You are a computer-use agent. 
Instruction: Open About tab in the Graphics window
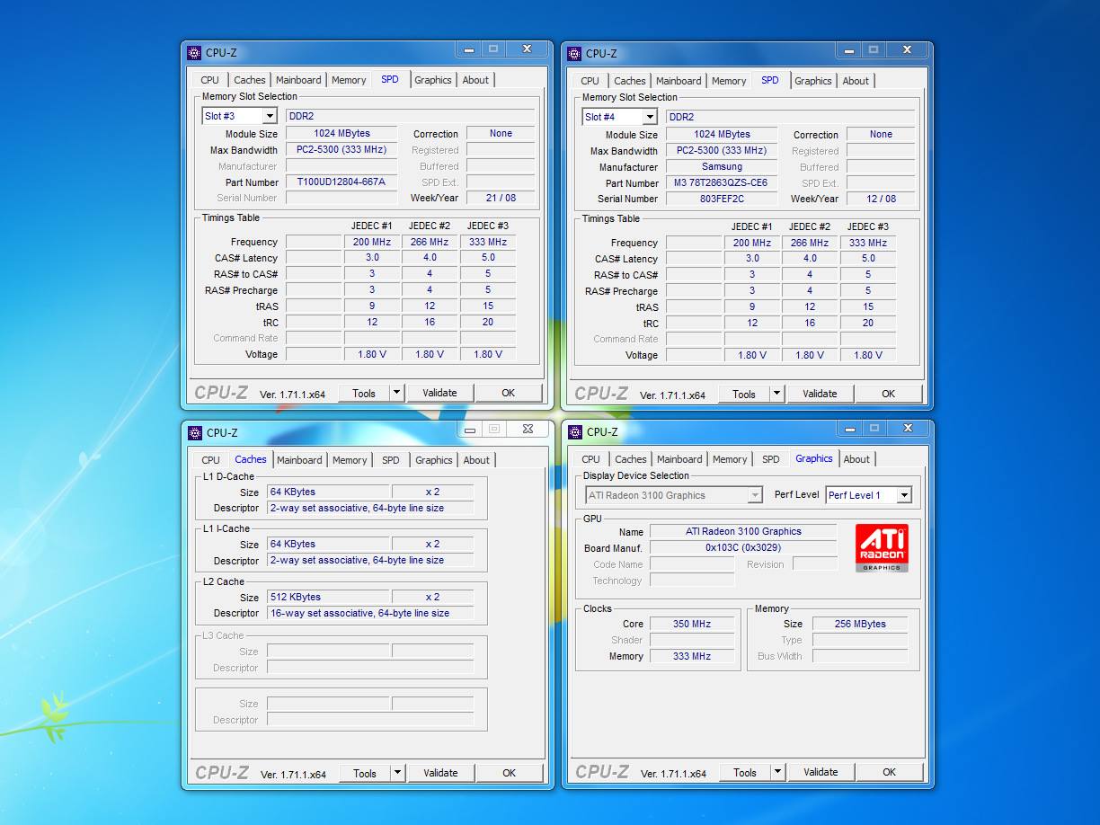point(856,459)
